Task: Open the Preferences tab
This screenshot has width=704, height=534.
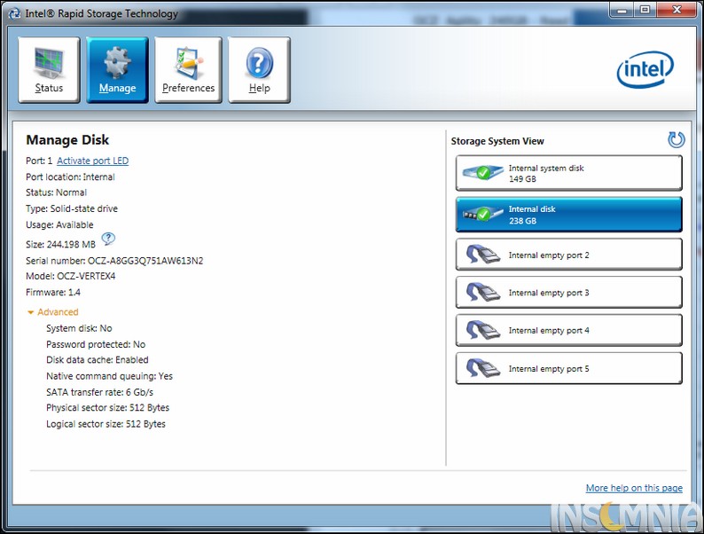Action: point(188,70)
